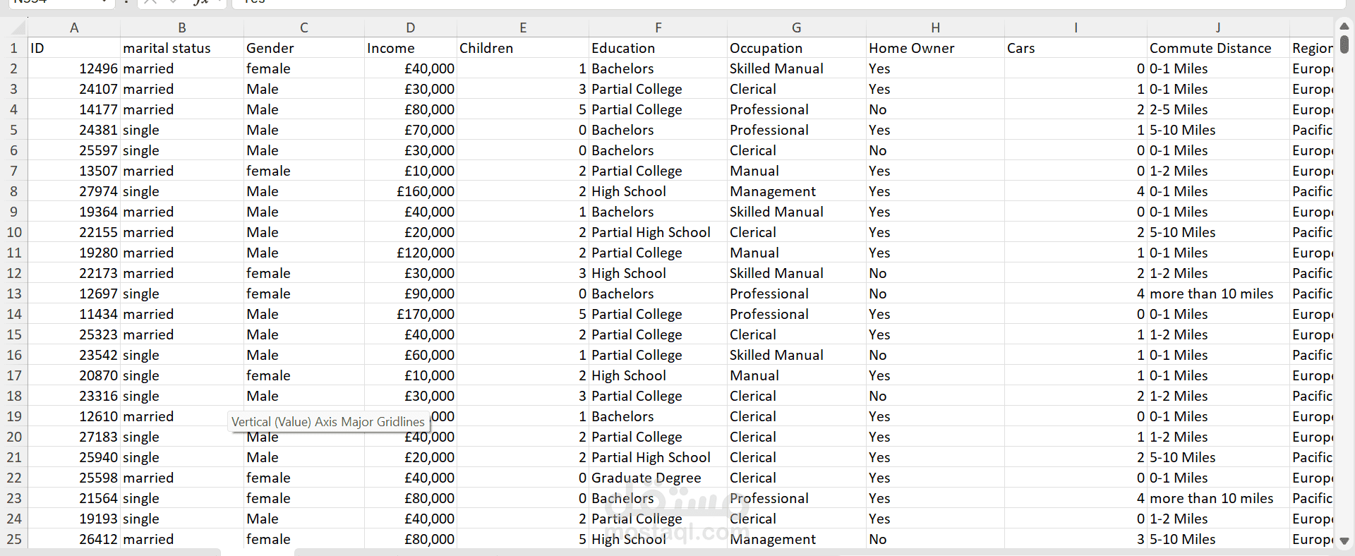Select row 19 header

[x=14, y=416]
